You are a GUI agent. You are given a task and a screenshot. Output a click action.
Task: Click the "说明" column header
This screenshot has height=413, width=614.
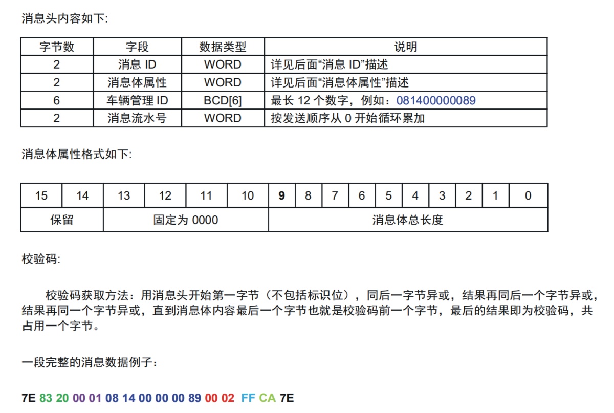click(406, 47)
